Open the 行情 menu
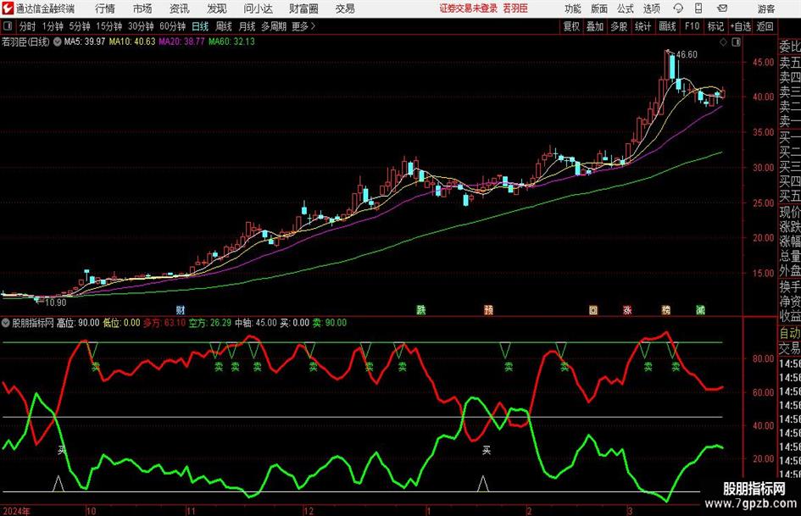The height and width of the screenshot is (516, 801). 105,8
